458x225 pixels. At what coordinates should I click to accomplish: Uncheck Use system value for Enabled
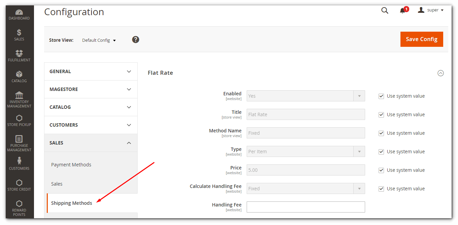[x=381, y=96]
